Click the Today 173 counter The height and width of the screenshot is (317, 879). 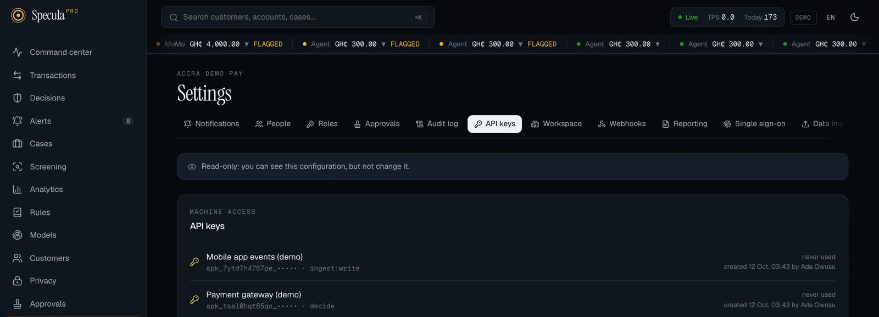pyautogui.click(x=760, y=18)
